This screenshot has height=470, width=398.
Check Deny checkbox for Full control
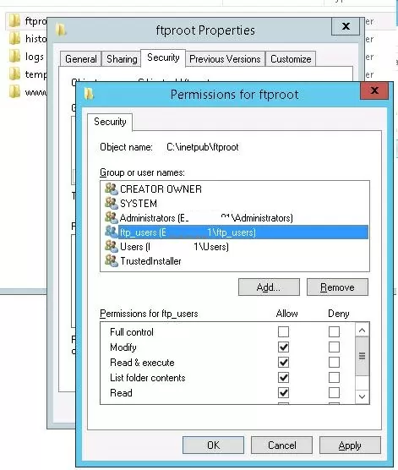pos(334,332)
